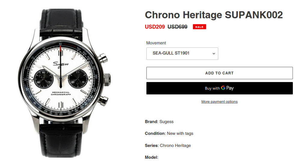
Task: Click the red SALE badge
Action: pos(199,27)
